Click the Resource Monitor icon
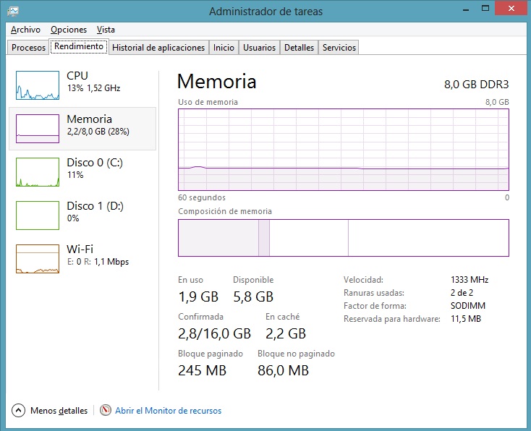The image size is (531, 431). [106, 411]
